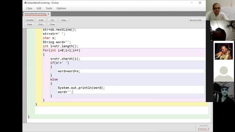This screenshot has height=132, width=235.
Task: Click the Paste button
Action: [x=30, y=25]
